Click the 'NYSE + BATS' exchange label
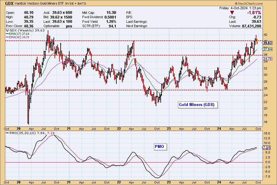Viewport: 277px width, 185px height. 76,3
